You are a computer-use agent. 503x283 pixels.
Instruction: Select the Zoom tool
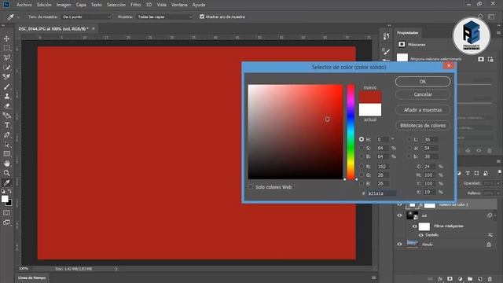point(6,173)
